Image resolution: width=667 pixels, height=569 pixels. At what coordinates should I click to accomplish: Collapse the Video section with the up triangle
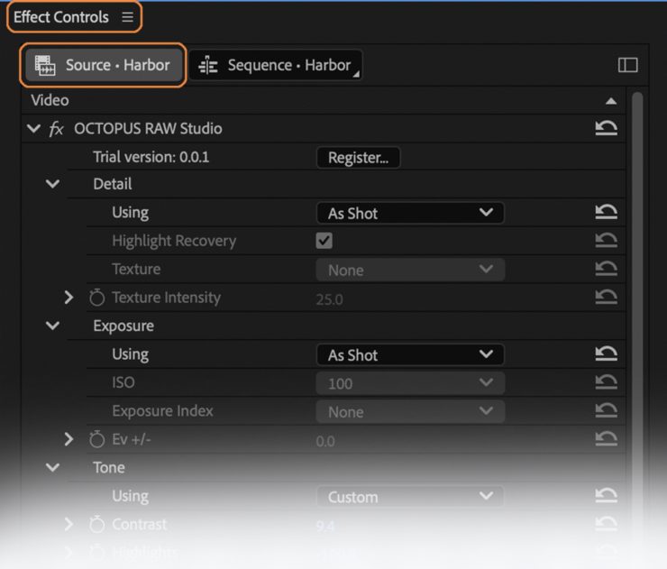(611, 101)
